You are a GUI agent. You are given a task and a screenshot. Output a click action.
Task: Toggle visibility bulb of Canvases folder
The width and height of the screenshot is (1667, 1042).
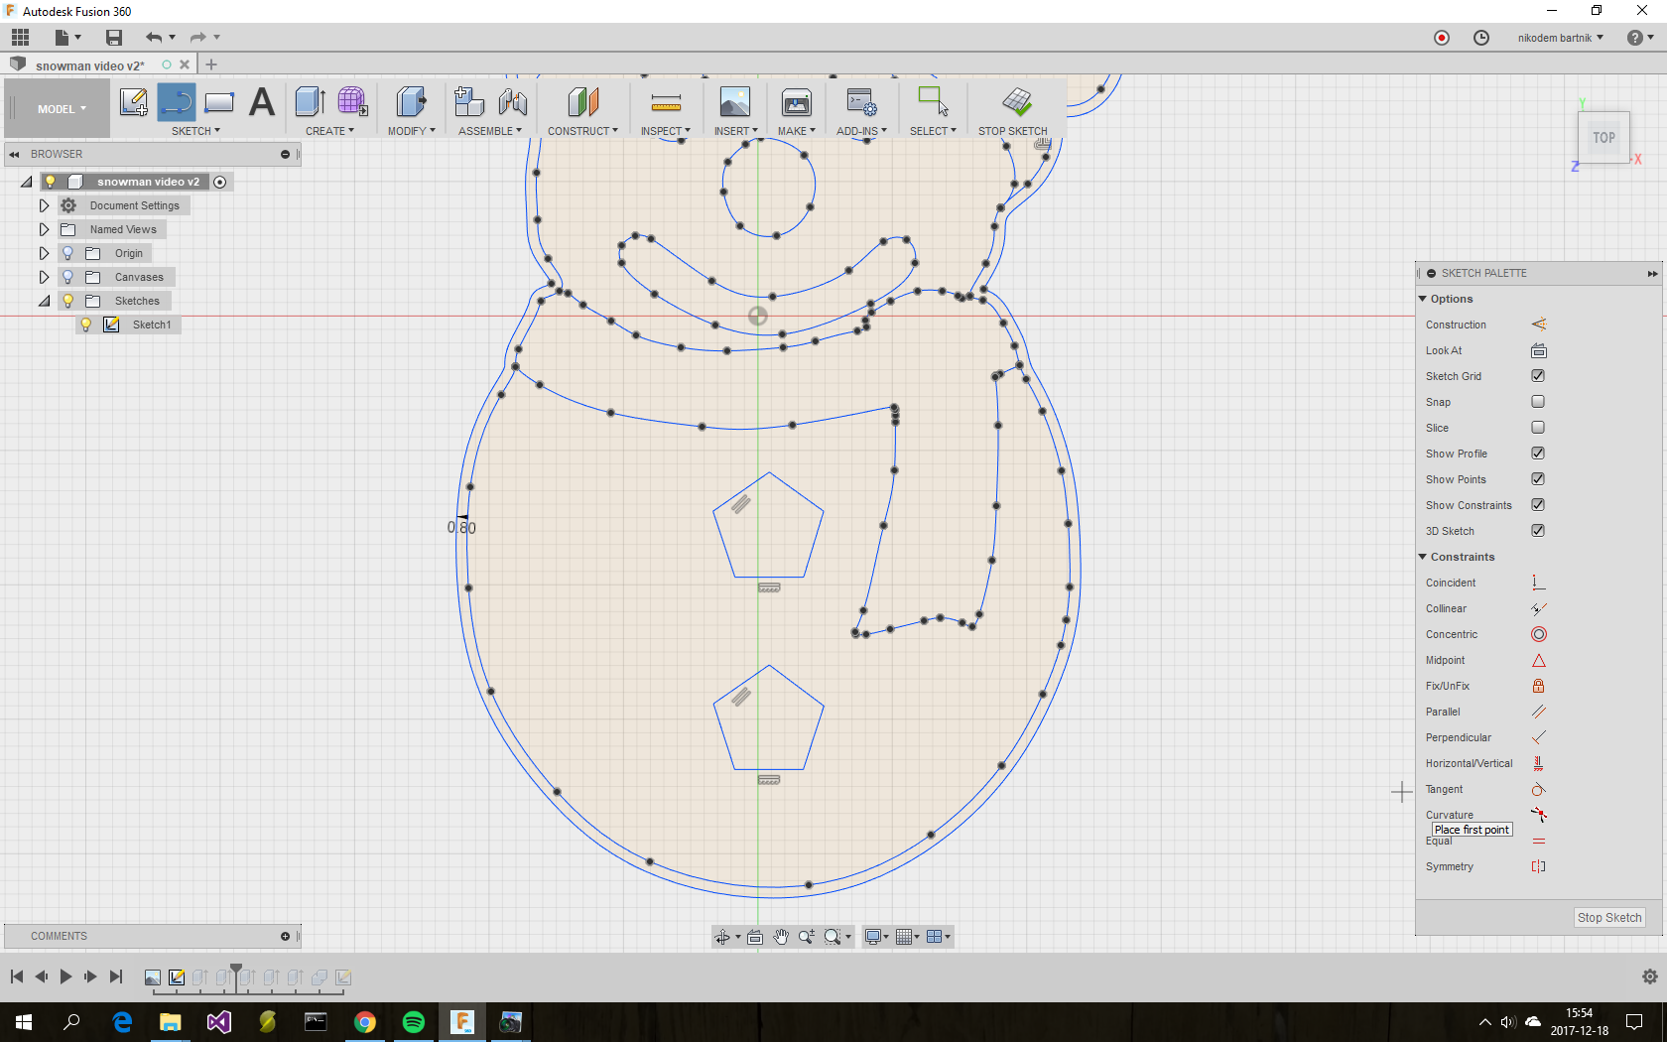tap(67, 277)
